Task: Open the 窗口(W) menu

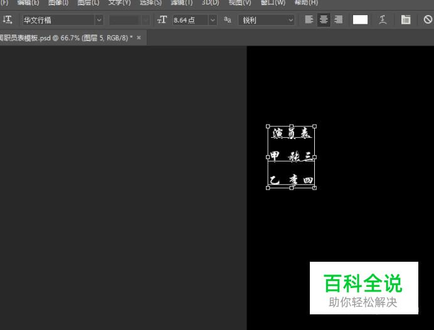Action: (x=273, y=3)
